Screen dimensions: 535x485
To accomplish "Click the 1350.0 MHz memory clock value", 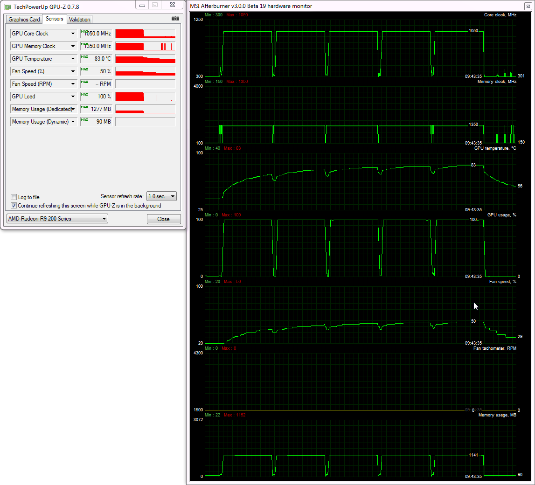I will [x=96, y=46].
